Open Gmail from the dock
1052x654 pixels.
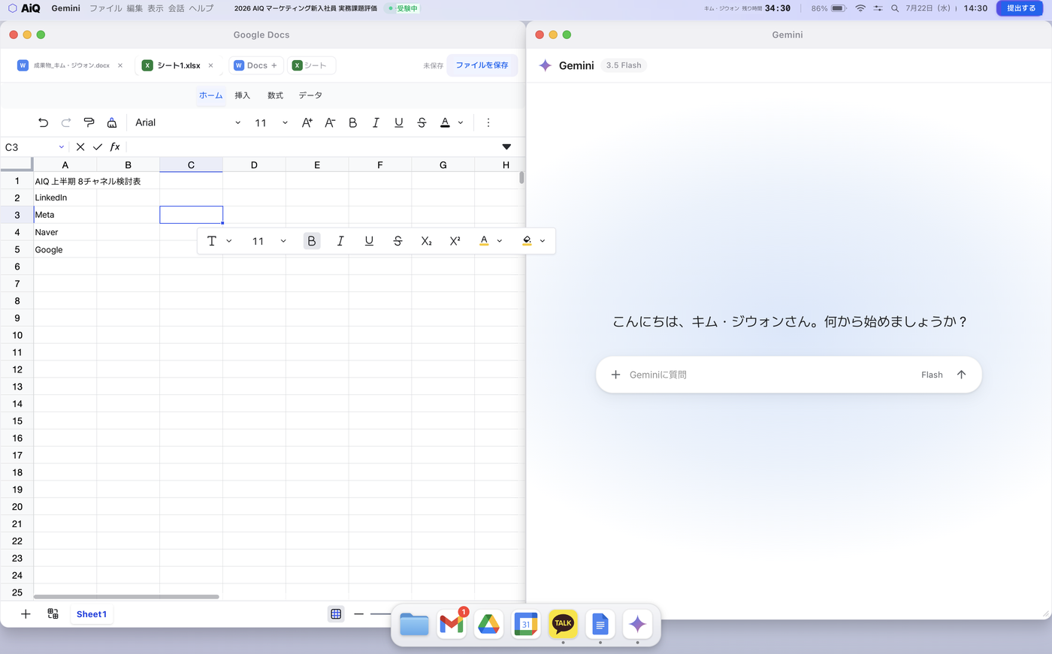point(452,624)
